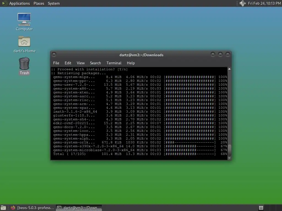This screenshot has width=282, height=211.
Task: Open the terminal File menu
Action: (56, 63)
